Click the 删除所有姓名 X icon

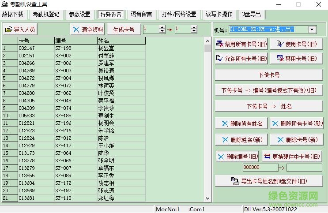point(225,123)
